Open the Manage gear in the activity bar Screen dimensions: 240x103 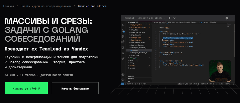pyautogui.click(x=123, y=79)
